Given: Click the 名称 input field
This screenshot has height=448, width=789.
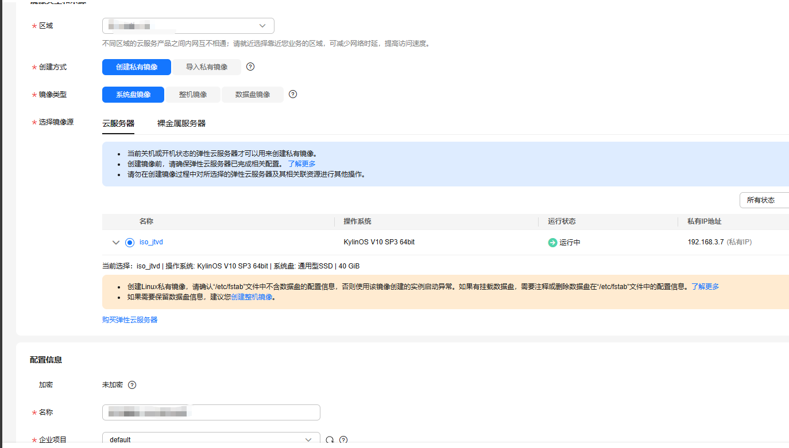Looking at the screenshot, I should (211, 412).
